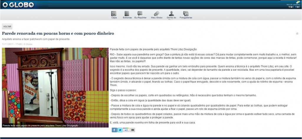Click the Google +1 button
The height and width of the screenshot is (139, 302).
pos(126,130)
